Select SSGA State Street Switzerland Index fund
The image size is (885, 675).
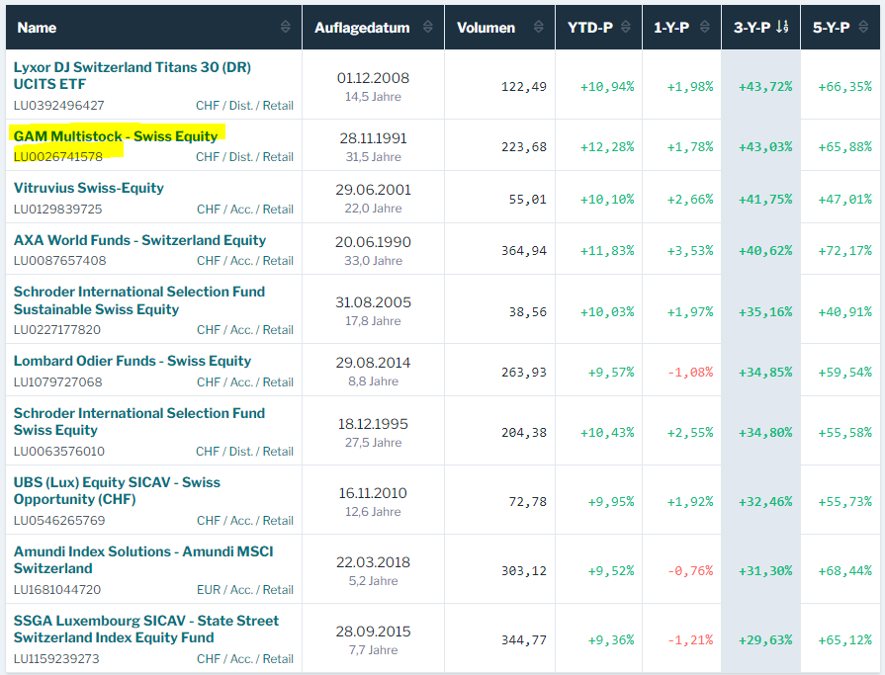145,629
